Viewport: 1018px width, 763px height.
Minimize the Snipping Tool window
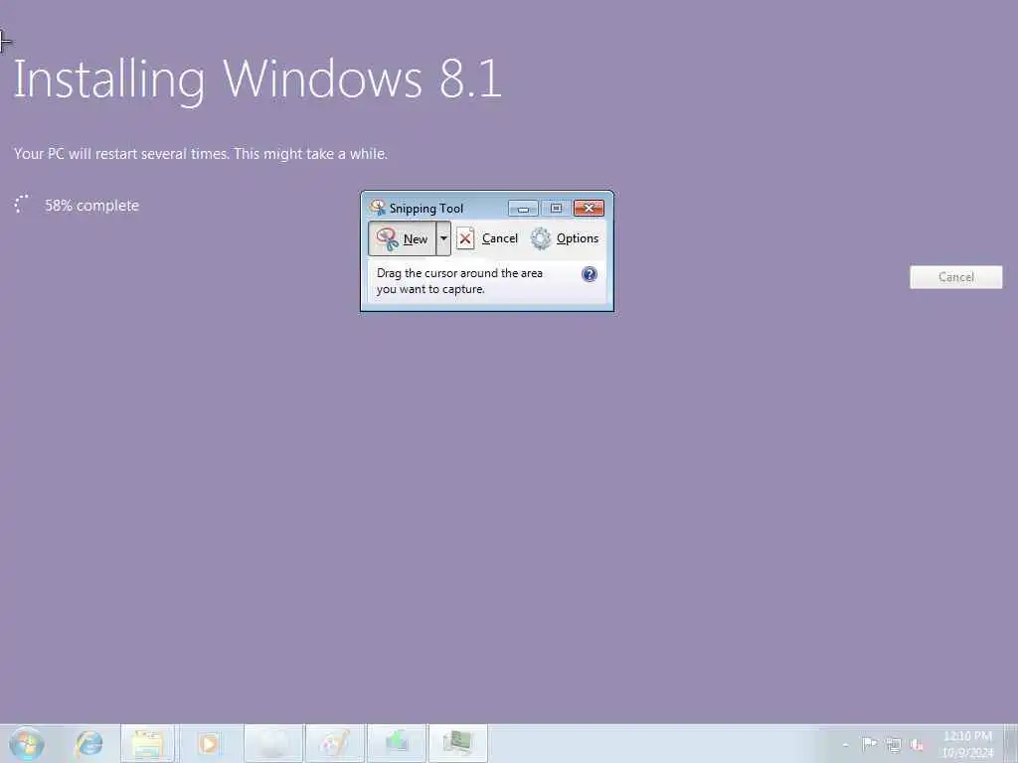pos(523,209)
